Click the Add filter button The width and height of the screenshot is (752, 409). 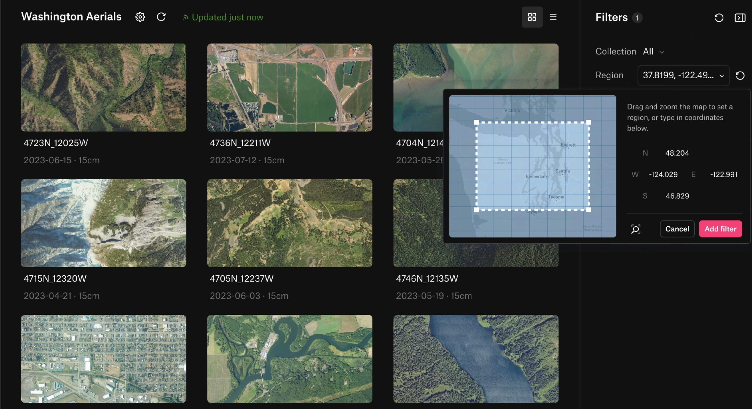click(720, 229)
